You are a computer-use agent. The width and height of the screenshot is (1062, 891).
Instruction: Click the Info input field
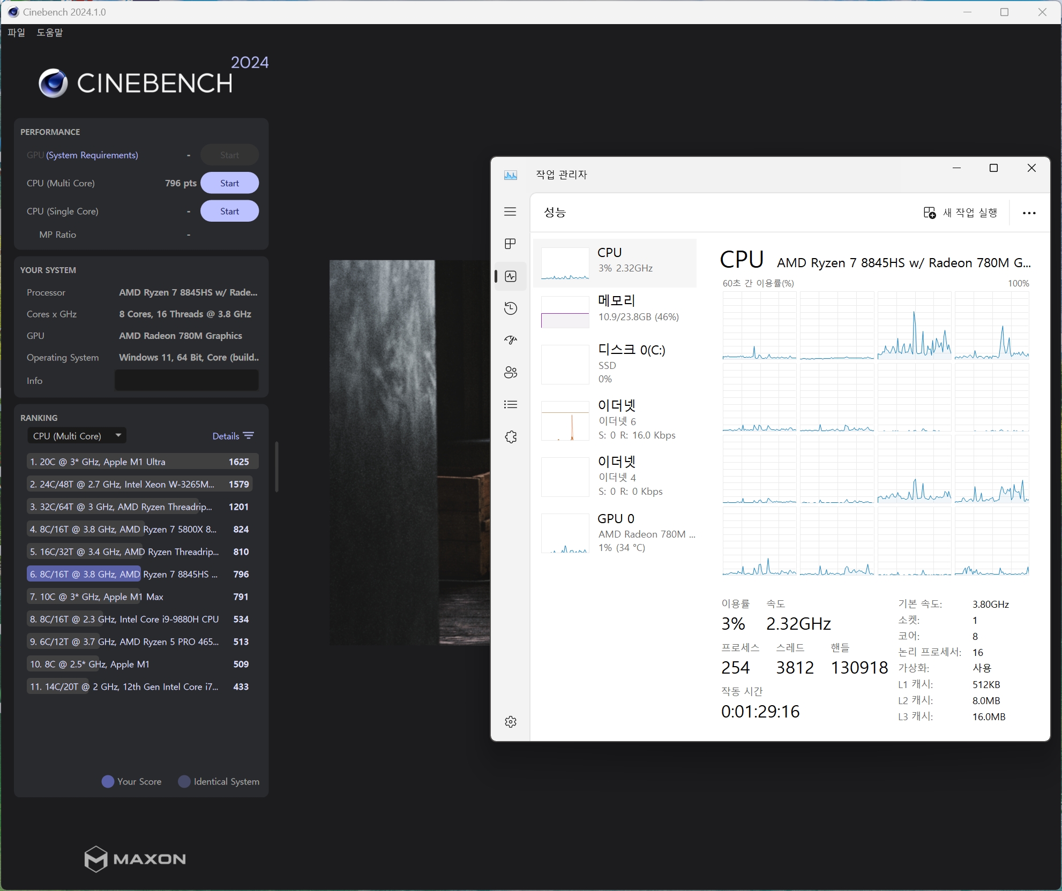point(186,381)
